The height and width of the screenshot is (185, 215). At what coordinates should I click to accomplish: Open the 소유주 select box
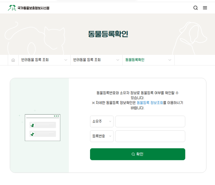(102, 122)
